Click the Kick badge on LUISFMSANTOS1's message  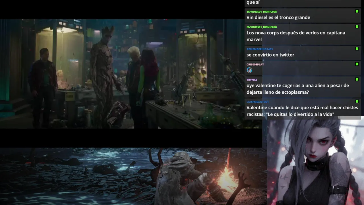(x=357, y=101)
